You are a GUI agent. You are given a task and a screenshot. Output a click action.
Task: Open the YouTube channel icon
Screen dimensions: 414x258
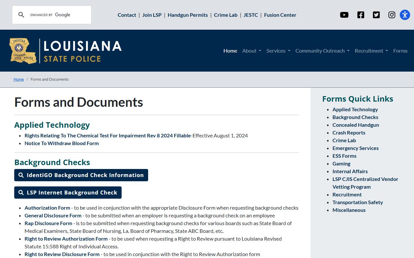[344, 15]
